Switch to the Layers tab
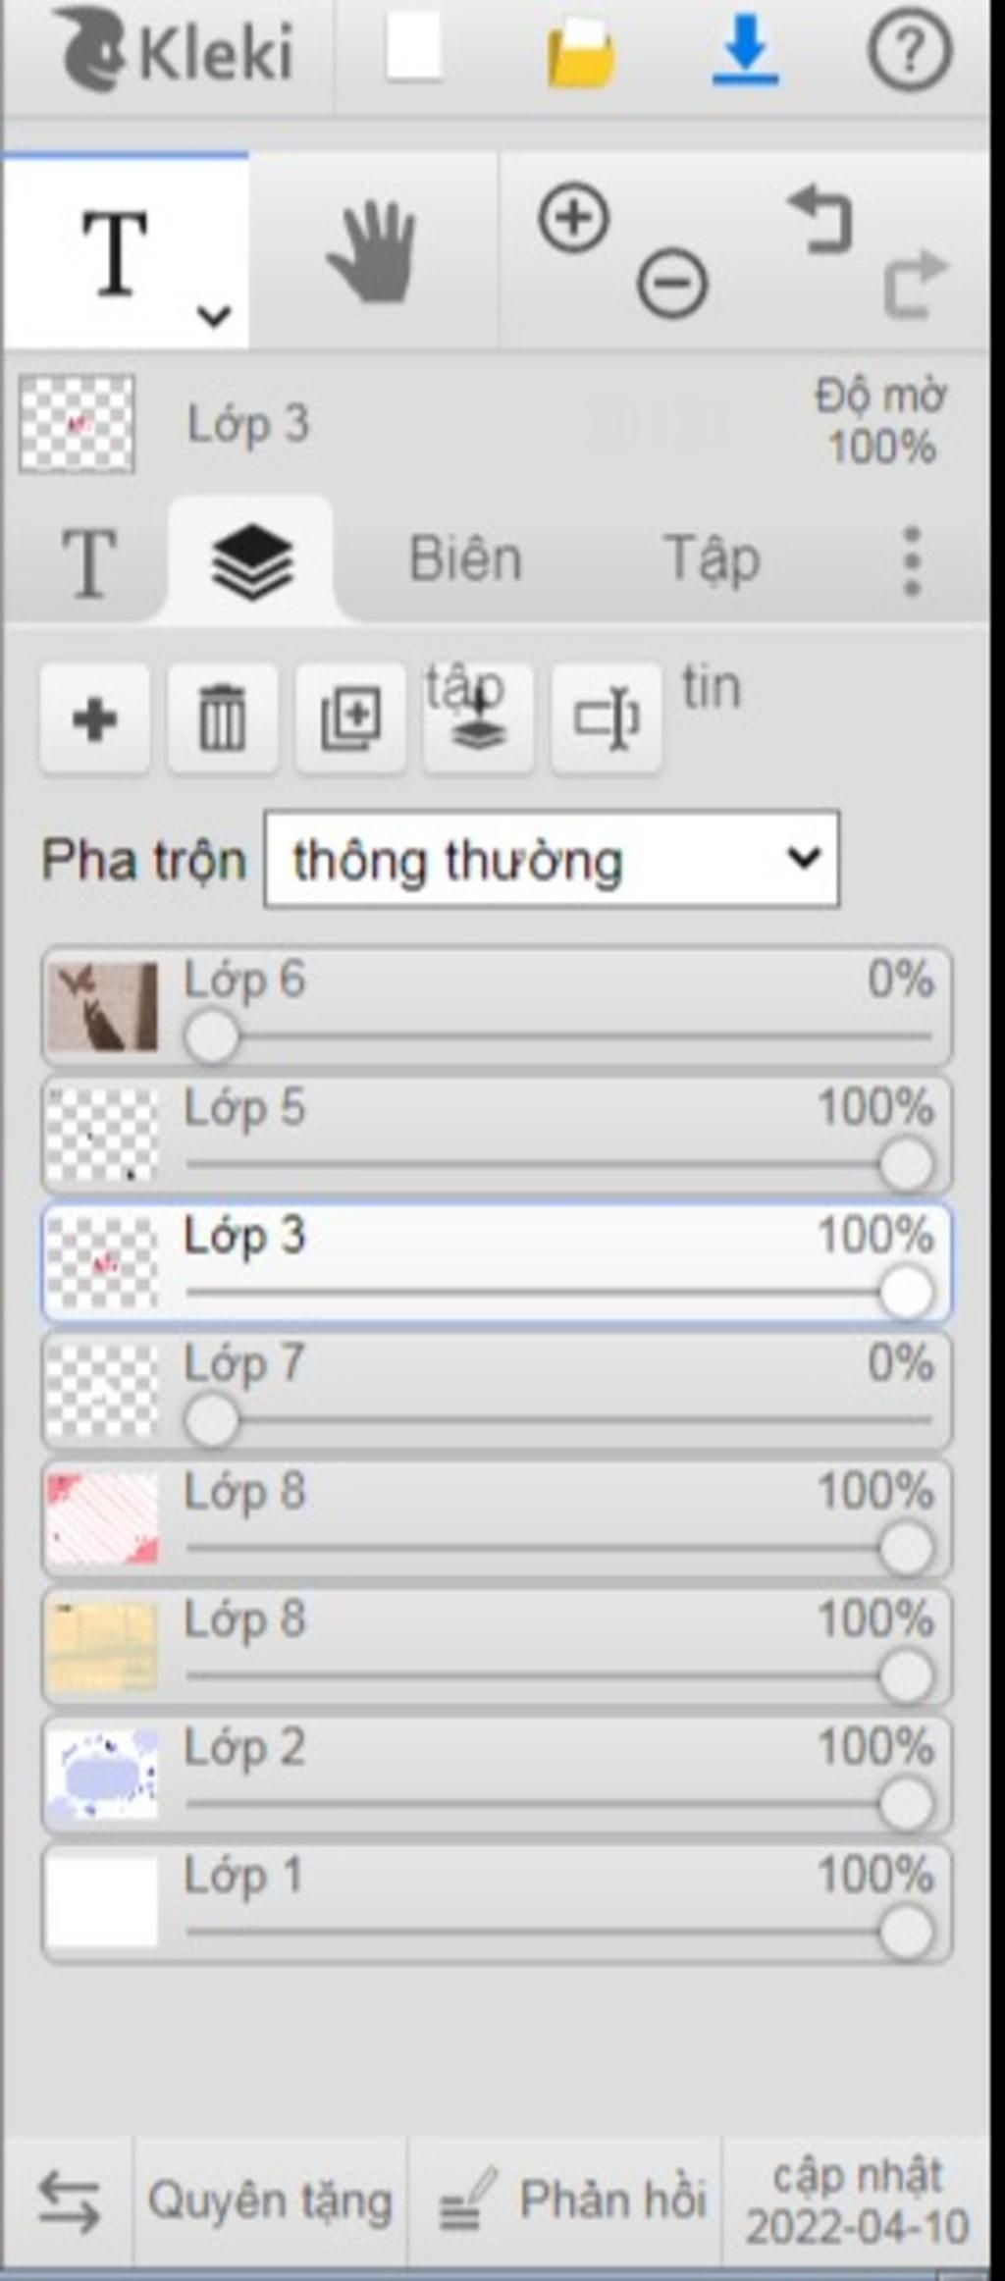This screenshot has width=1005, height=2281. [x=251, y=560]
